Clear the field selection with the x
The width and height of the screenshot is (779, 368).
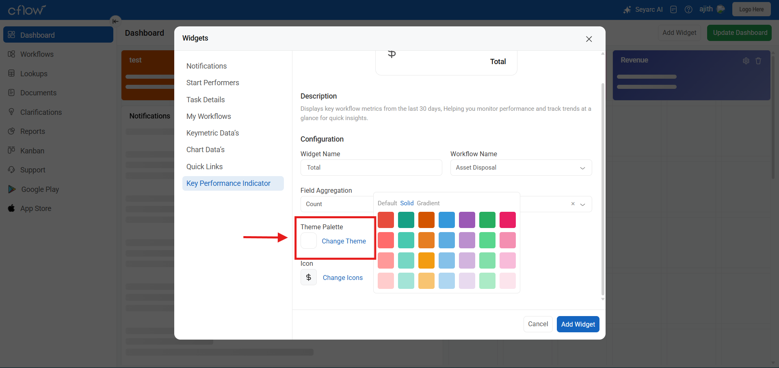click(573, 204)
